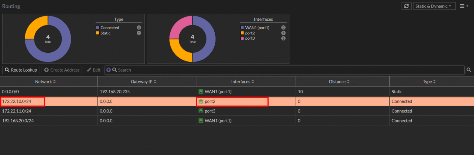
Task: Click the port3 interface icon in table
Action: (x=201, y=111)
